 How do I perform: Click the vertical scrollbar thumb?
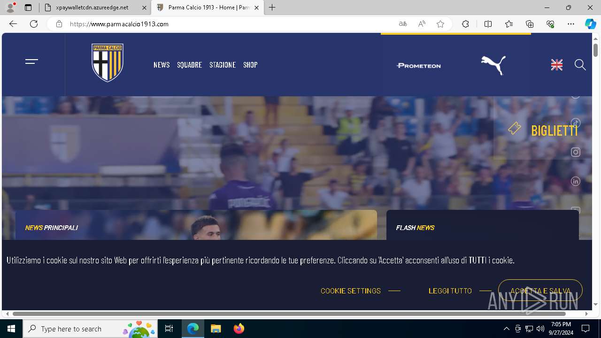click(595, 50)
